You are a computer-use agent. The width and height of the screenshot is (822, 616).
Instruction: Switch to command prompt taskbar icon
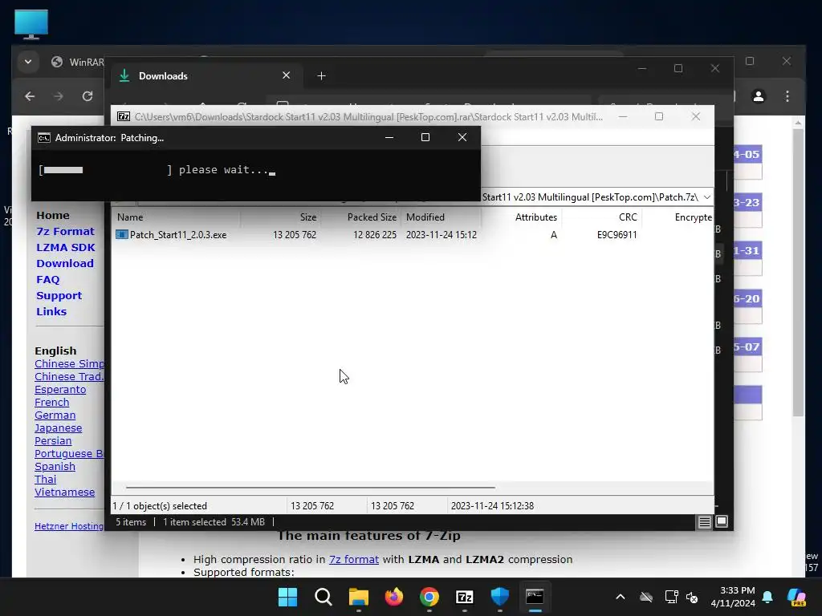535,596
